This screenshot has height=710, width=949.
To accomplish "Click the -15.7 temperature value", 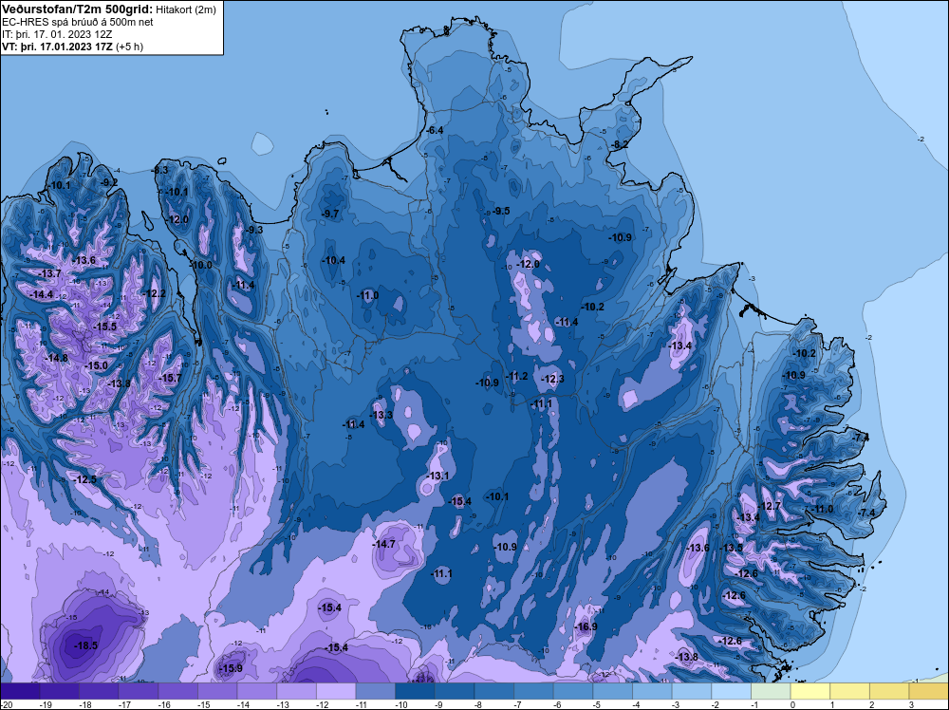I will [170, 378].
